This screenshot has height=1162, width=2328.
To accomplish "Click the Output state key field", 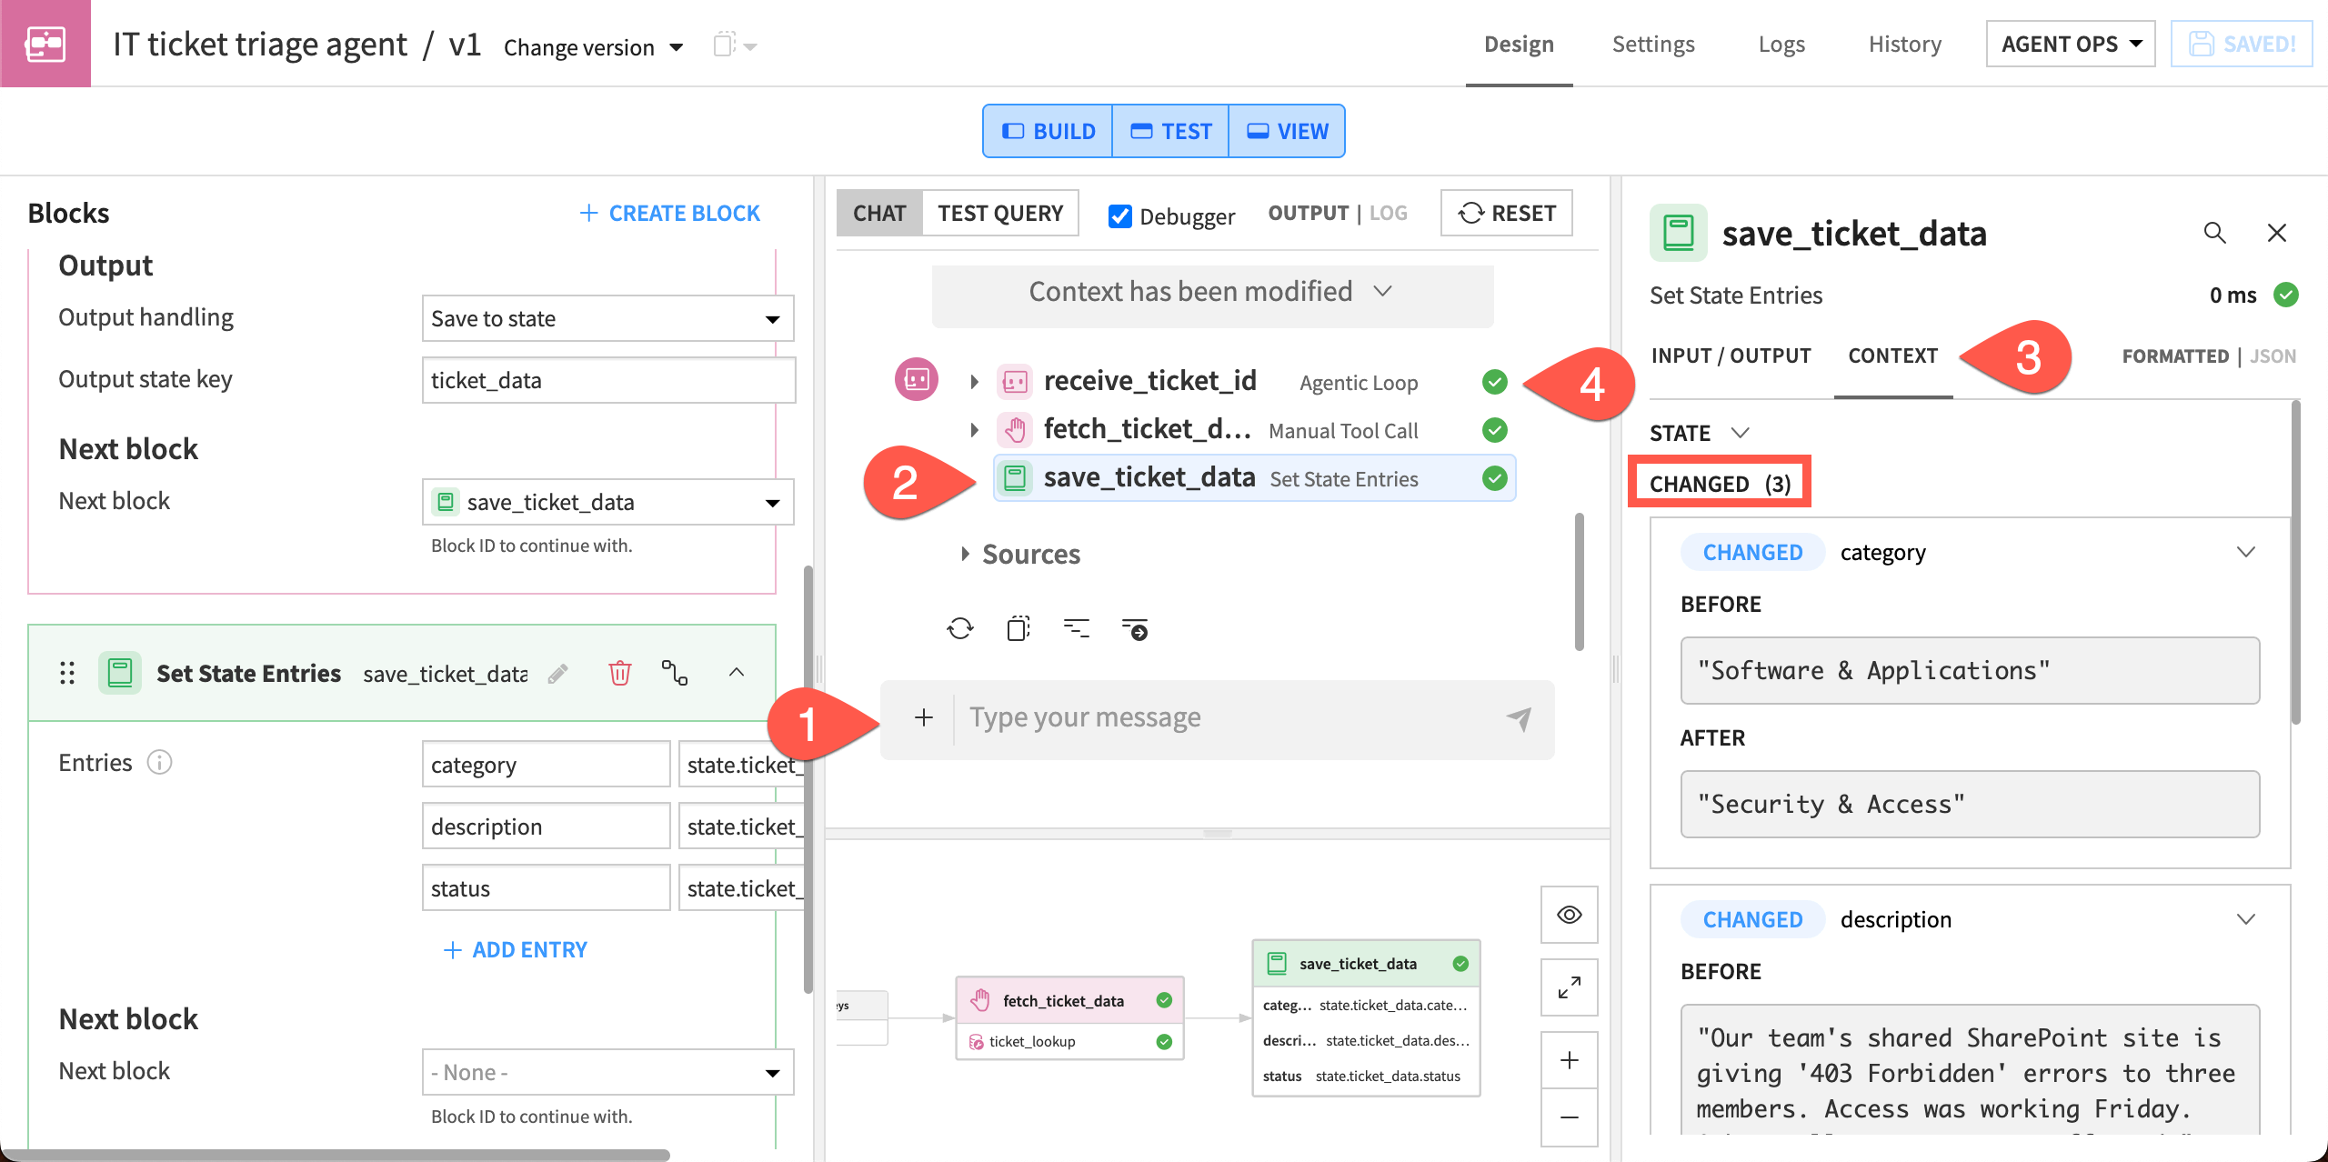I will point(608,380).
